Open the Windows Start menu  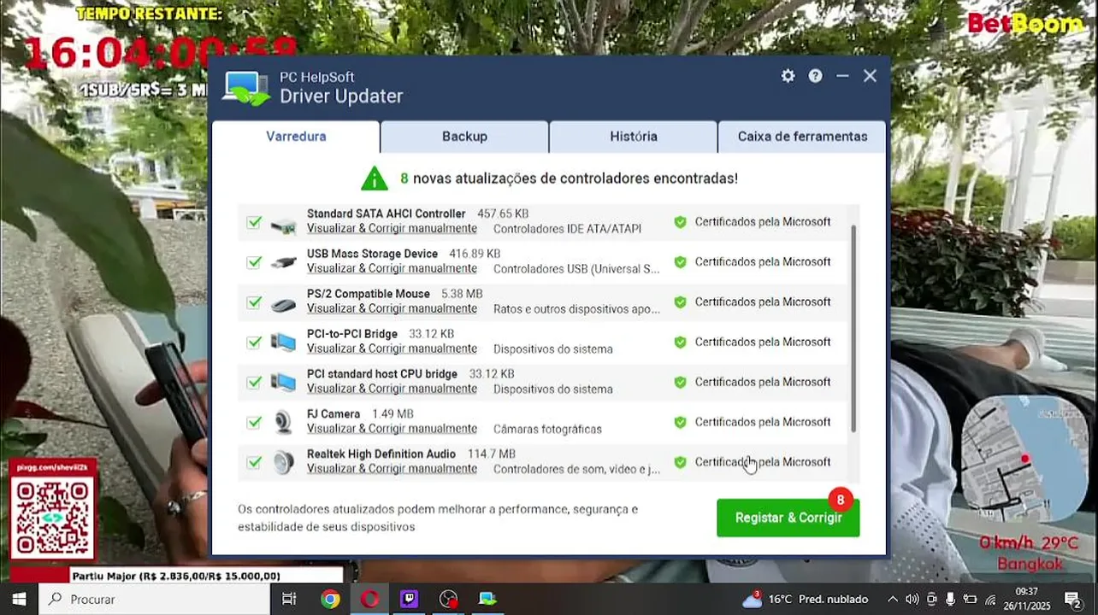19,599
